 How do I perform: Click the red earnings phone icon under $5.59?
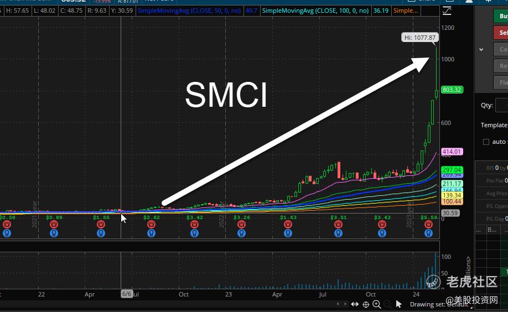tap(429, 224)
